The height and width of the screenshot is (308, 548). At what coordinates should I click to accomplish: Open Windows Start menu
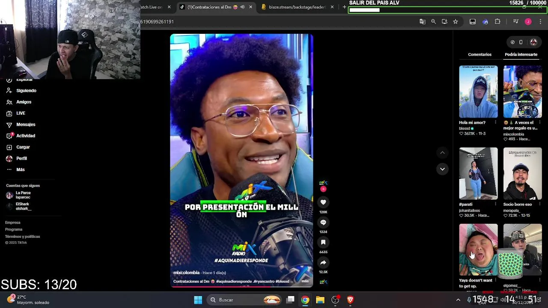tap(198, 300)
